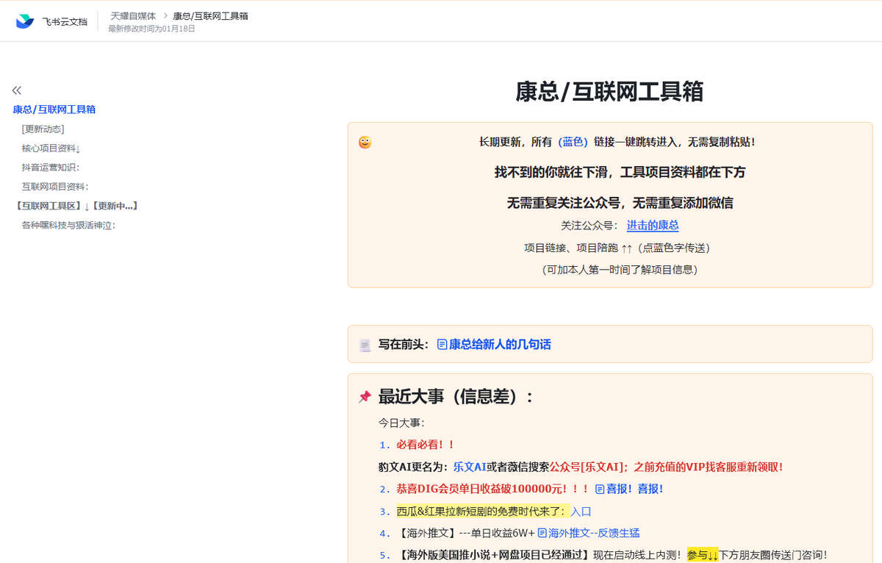Screen dimensions: 882x563
Task: Click the 最近大事（信息差） heading
Action: click(x=456, y=397)
